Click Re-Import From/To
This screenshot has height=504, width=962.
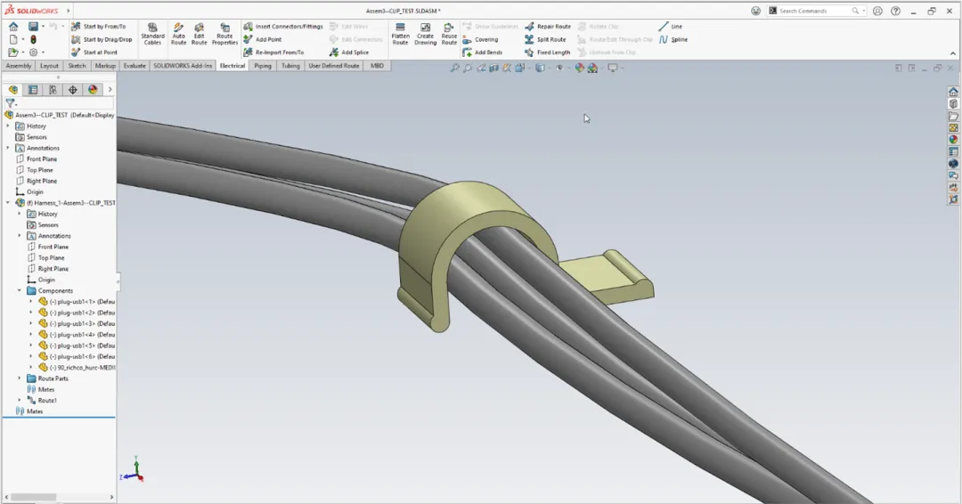pyautogui.click(x=273, y=53)
